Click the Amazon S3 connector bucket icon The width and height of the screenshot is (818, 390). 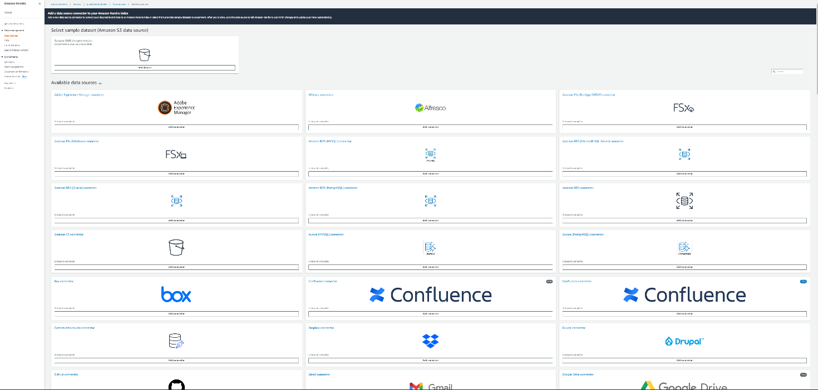tap(176, 248)
